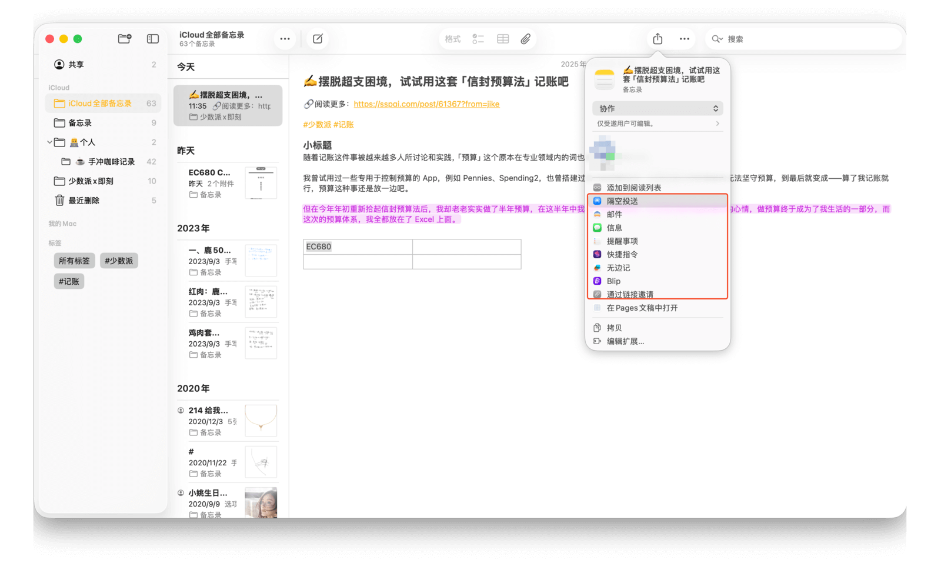Open the sspai.com article link

click(426, 104)
